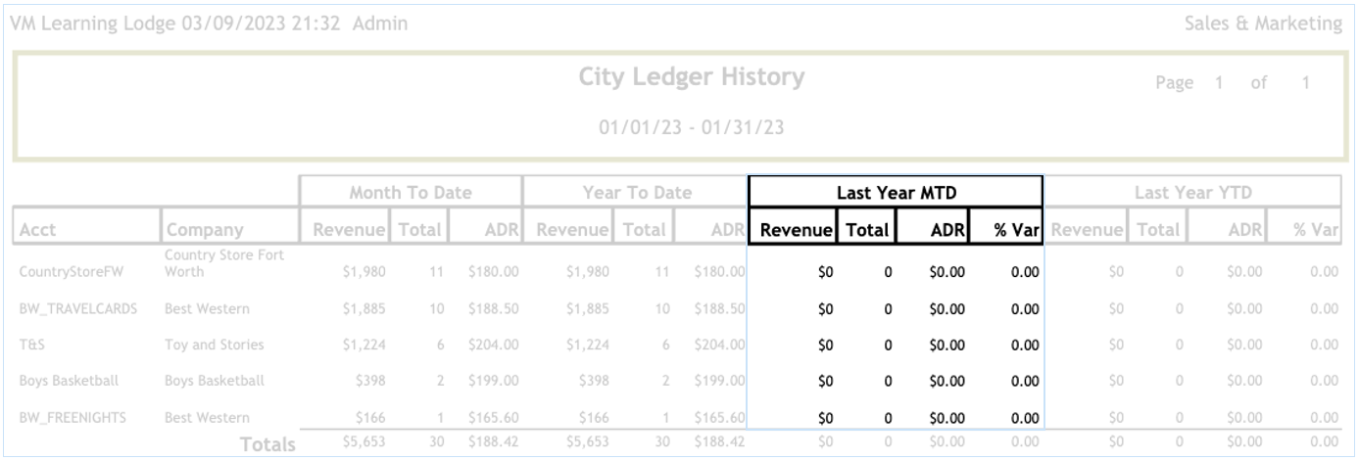Screen dimensions: 1359x461
Task: Click the T&S account cell
Action: [x=30, y=345]
